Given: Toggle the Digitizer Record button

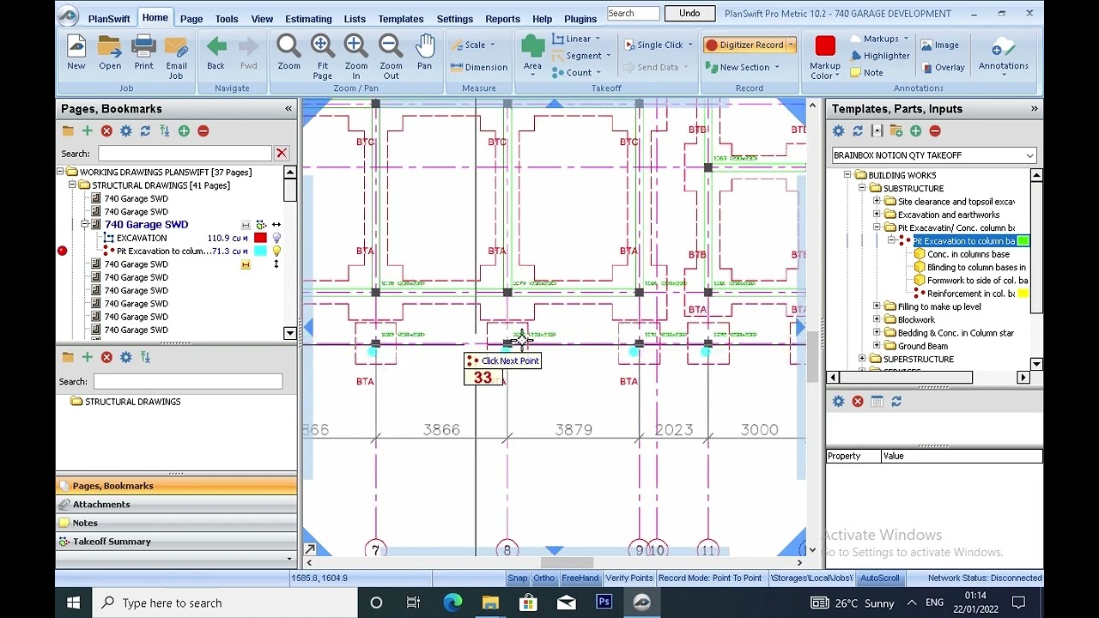Looking at the screenshot, I should 744,45.
